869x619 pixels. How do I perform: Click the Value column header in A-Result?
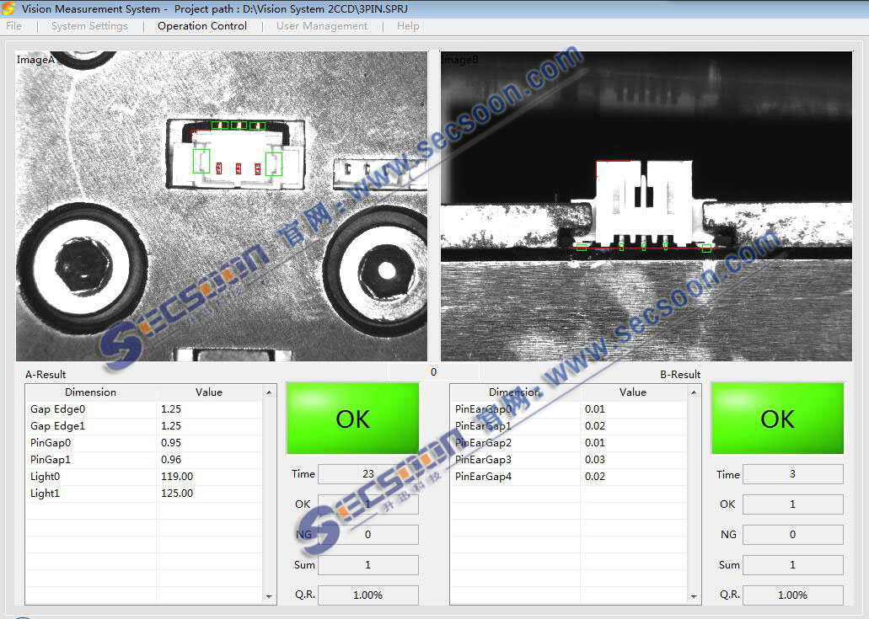pos(209,392)
